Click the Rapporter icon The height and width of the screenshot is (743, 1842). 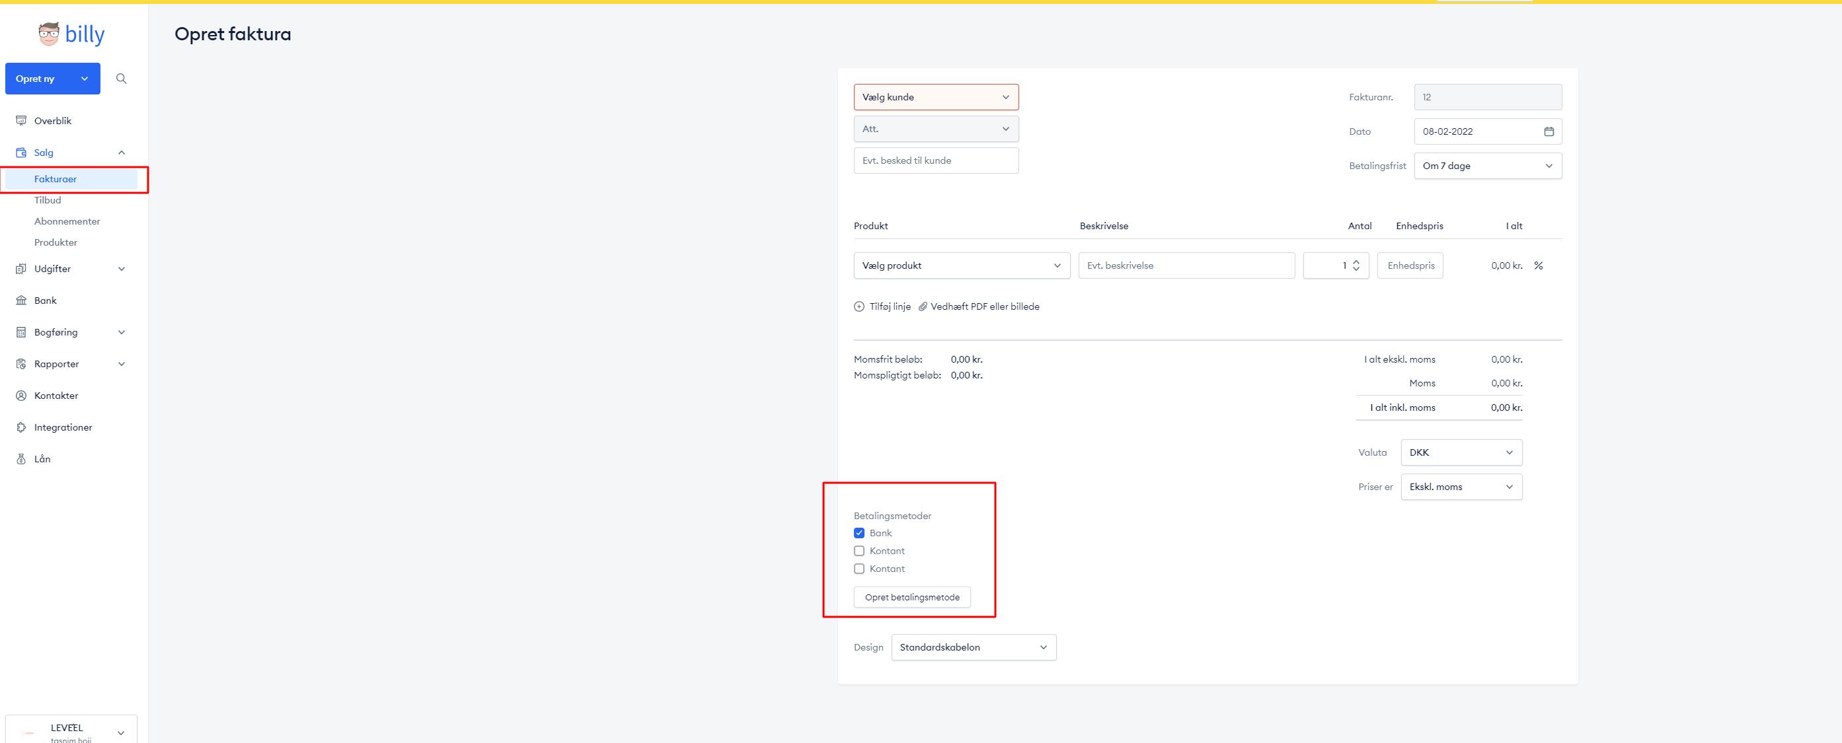tap(21, 364)
